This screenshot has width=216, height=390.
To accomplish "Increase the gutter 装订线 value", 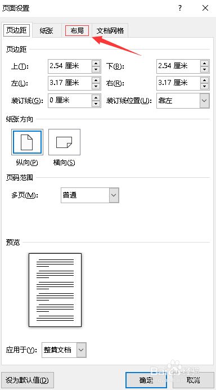I will 96,97.
